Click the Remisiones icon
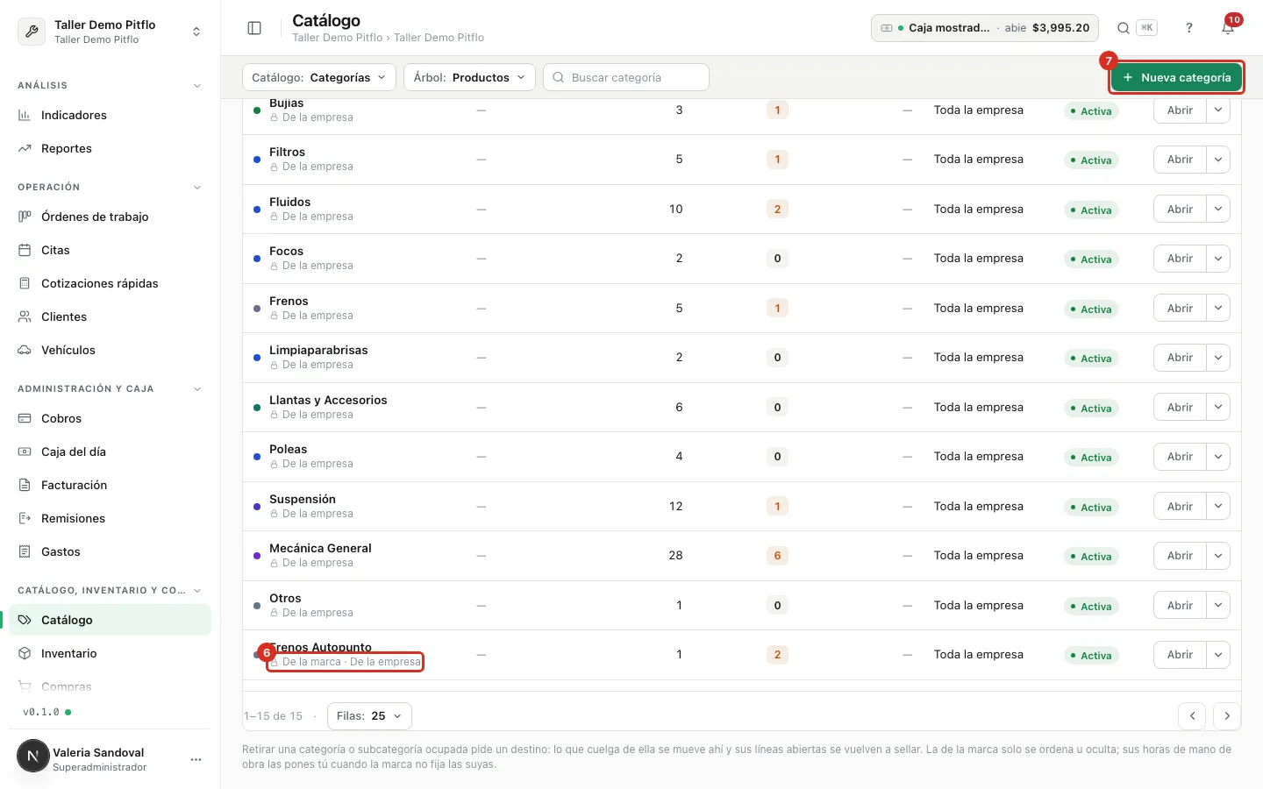The height and width of the screenshot is (789, 1263). (25, 518)
